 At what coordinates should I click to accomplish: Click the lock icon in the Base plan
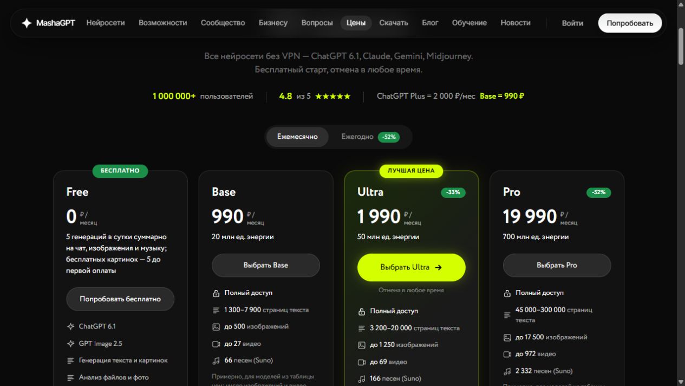click(216, 293)
